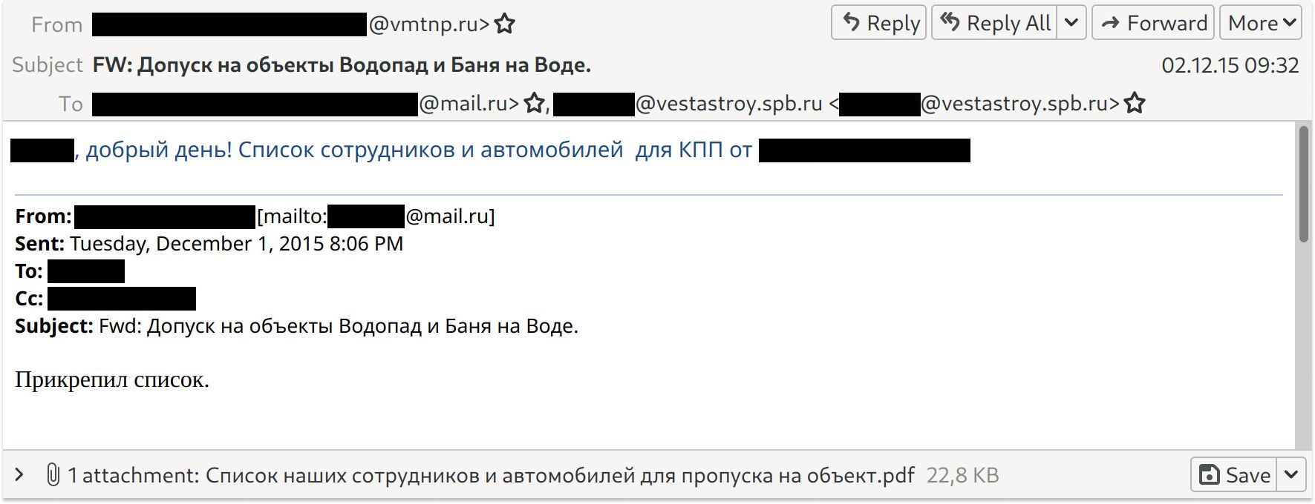Star the vestastroy.spb.ru recipient contact
The image size is (1315, 504).
(x=1135, y=104)
